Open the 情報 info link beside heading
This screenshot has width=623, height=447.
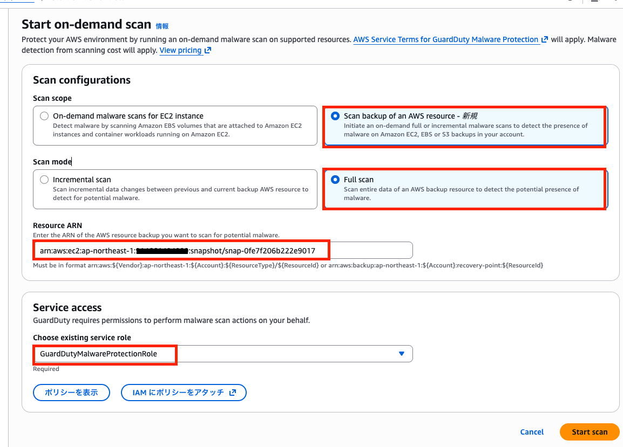(162, 26)
